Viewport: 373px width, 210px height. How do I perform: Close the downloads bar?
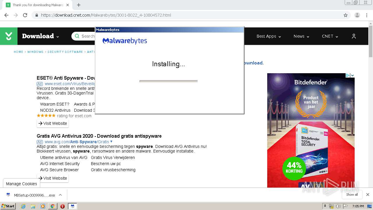click(368, 195)
